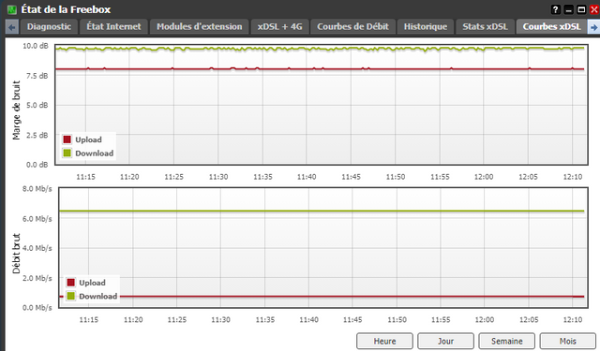The image size is (600, 351).
Task: Click the green Freebox status icon in title bar
Action: pyautogui.click(x=12, y=9)
